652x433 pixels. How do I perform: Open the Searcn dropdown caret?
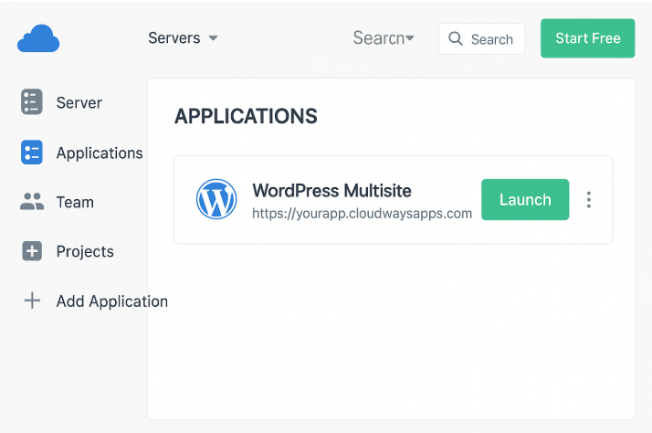(410, 37)
